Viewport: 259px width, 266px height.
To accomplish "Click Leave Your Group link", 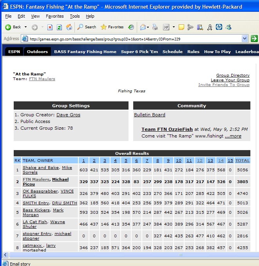I will [x=230, y=80].
